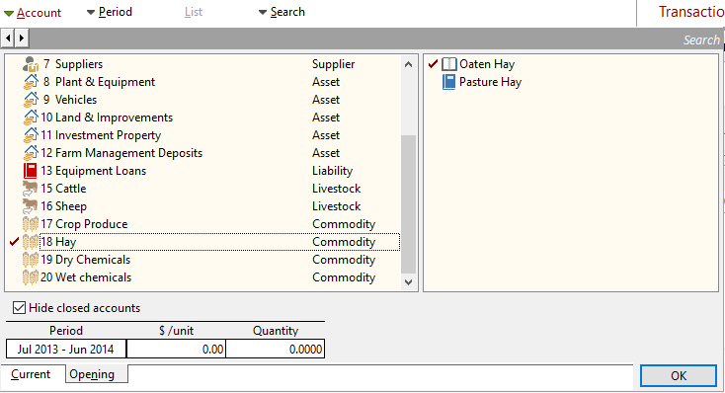Image resolution: width=725 pixels, height=393 pixels.
Task: Click the $/unit column header
Action: (x=176, y=331)
